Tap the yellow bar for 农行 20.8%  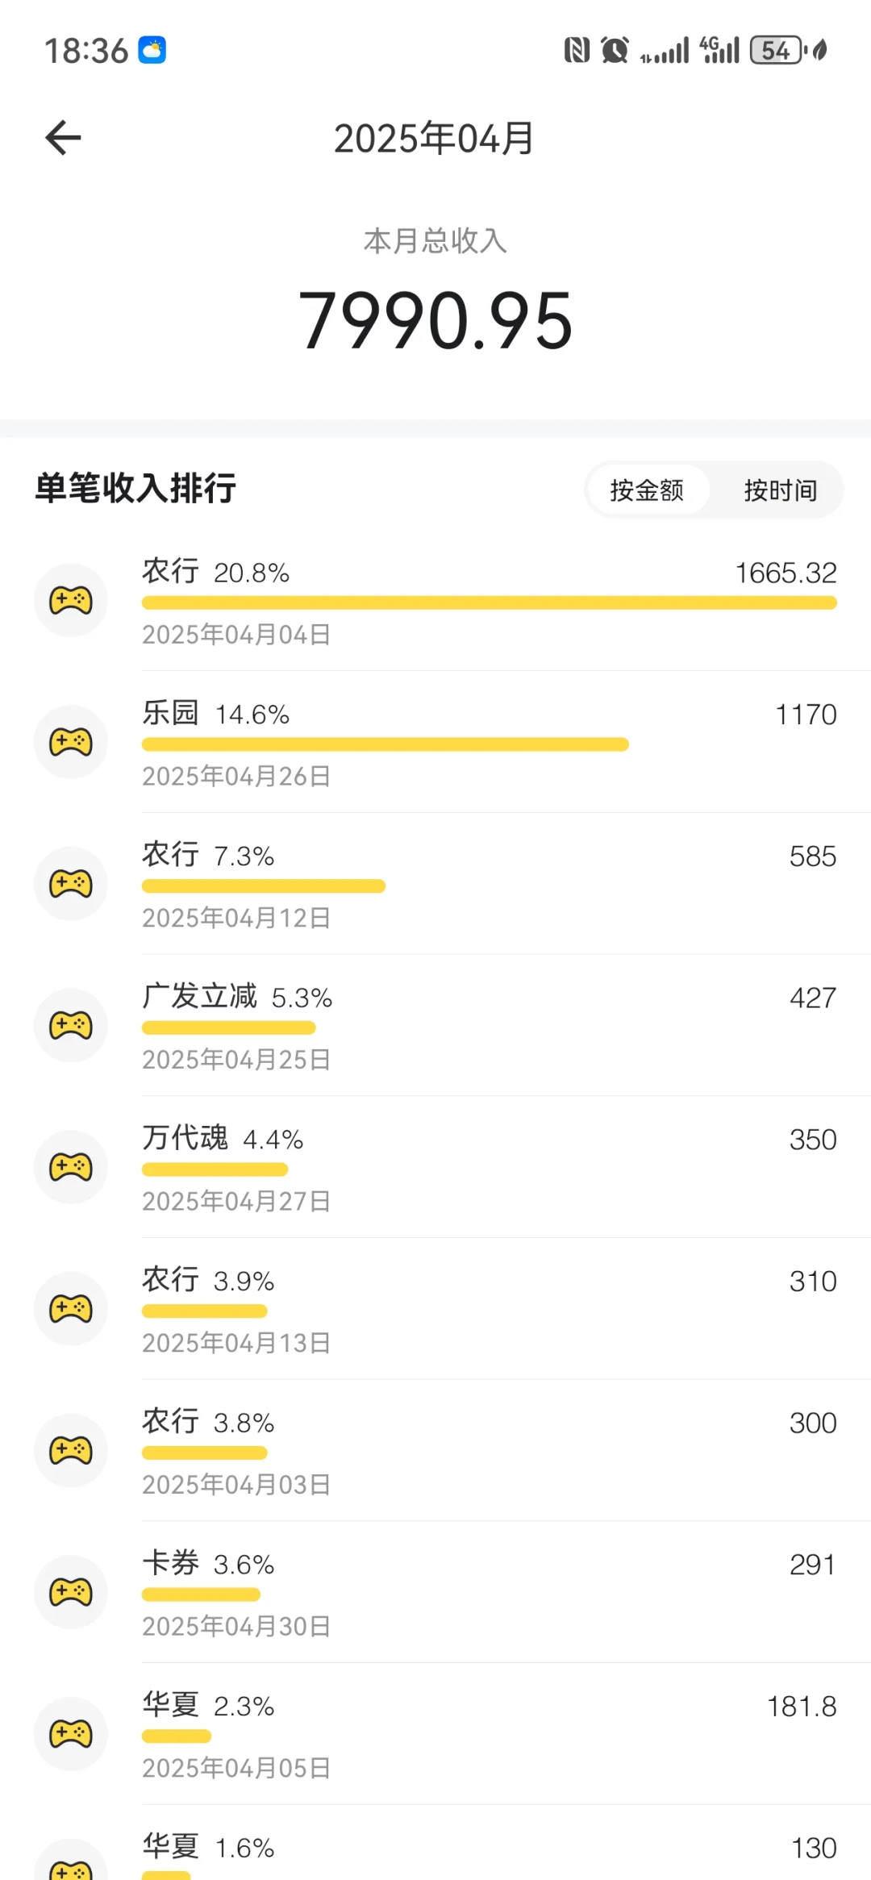click(x=490, y=602)
